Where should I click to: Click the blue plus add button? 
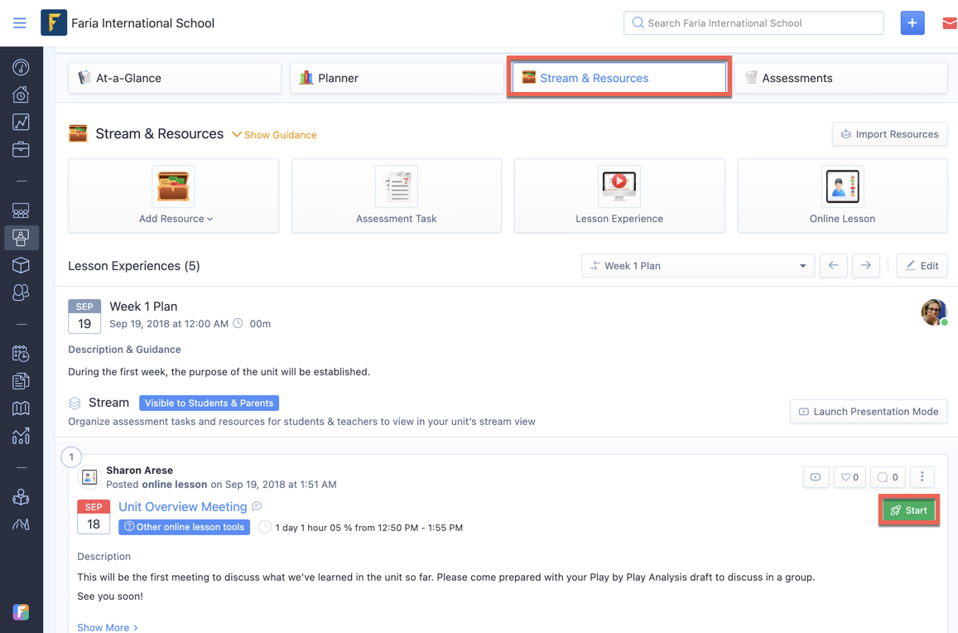click(x=912, y=23)
